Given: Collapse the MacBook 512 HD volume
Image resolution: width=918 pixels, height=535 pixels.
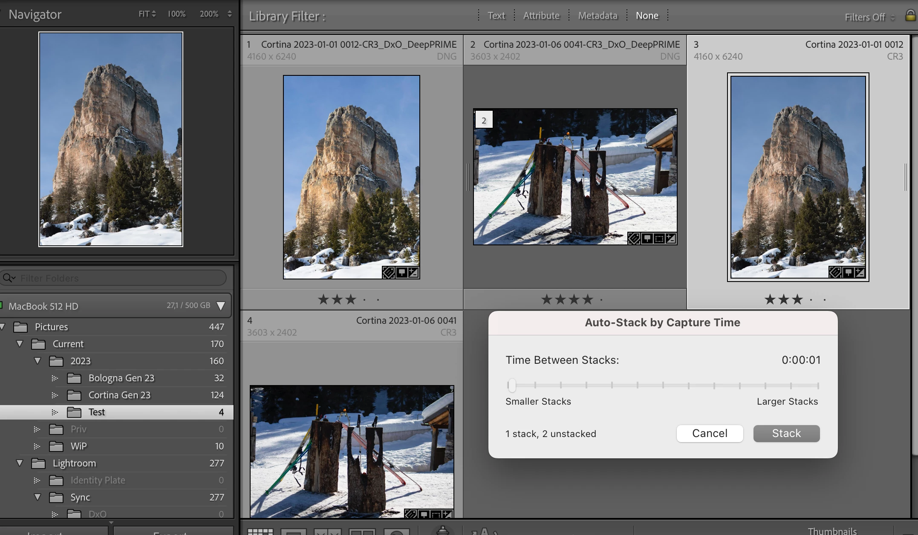Looking at the screenshot, I should 221,306.
